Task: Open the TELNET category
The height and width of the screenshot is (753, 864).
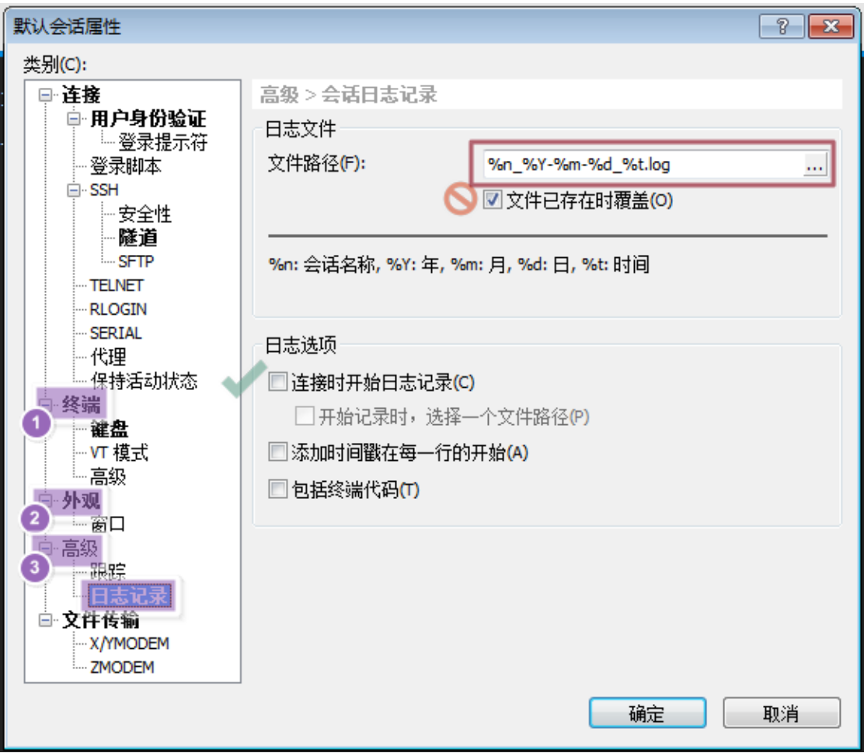Action: coord(117,285)
